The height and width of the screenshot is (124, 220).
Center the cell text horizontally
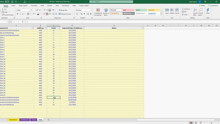click(x=47, y=14)
